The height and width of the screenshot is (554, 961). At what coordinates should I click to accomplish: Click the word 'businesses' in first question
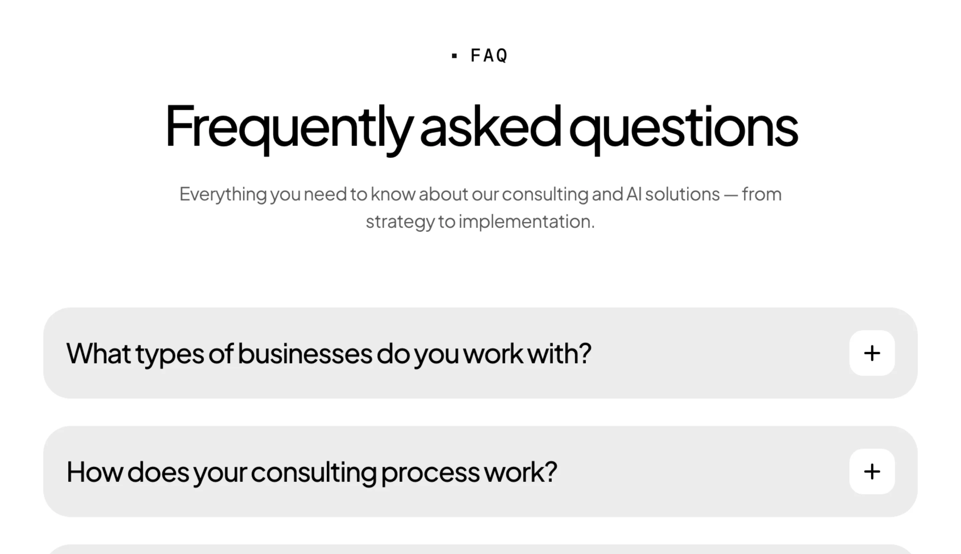[x=305, y=353]
